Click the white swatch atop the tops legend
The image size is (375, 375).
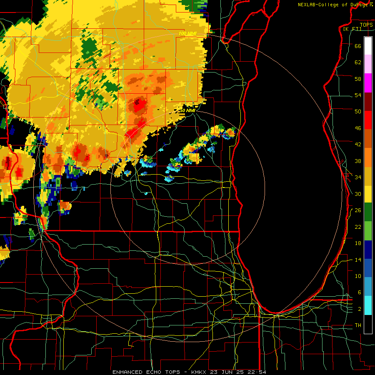pyautogui.click(x=368, y=46)
